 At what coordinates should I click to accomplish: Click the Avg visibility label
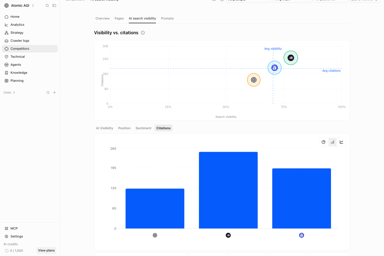pos(273,49)
